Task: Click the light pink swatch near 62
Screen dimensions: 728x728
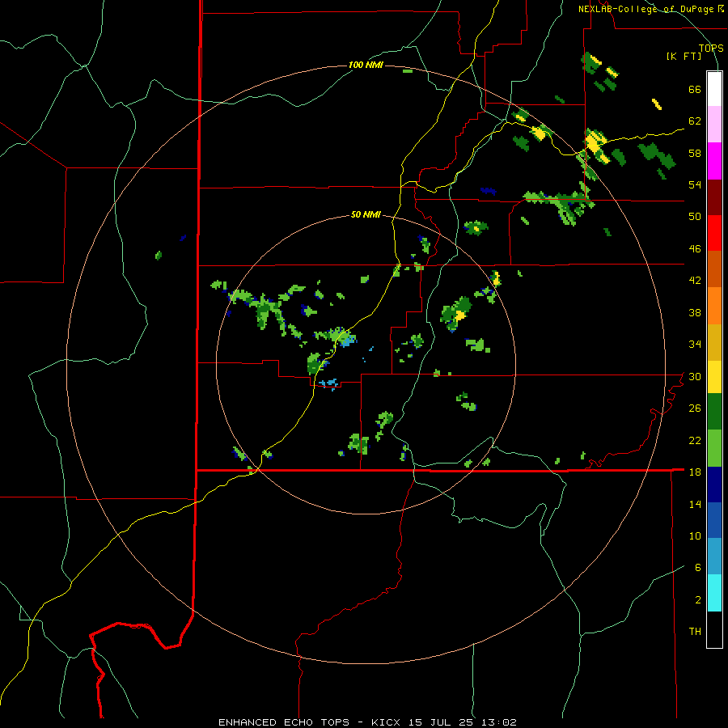Action: tap(714, 125)
